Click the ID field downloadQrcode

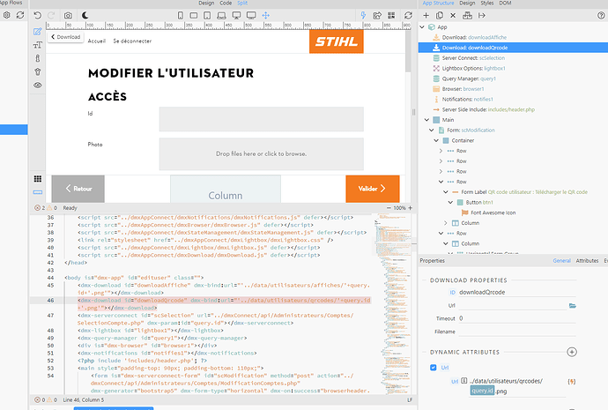coord(517,292)
